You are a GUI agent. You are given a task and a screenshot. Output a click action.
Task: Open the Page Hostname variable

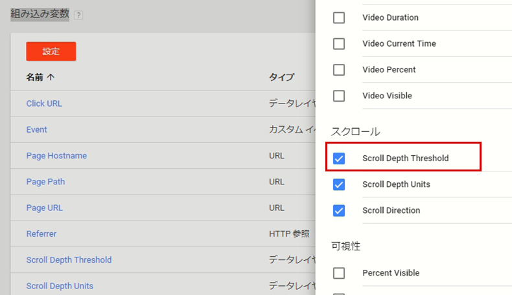[x=56, y=155]
